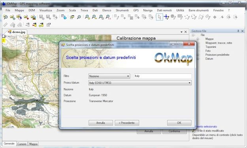The width and height of the screenshot is (247, 148).
Task: Click the stacked windows toolbar icon
Action: pyautogui.click(x=72, y=17)
